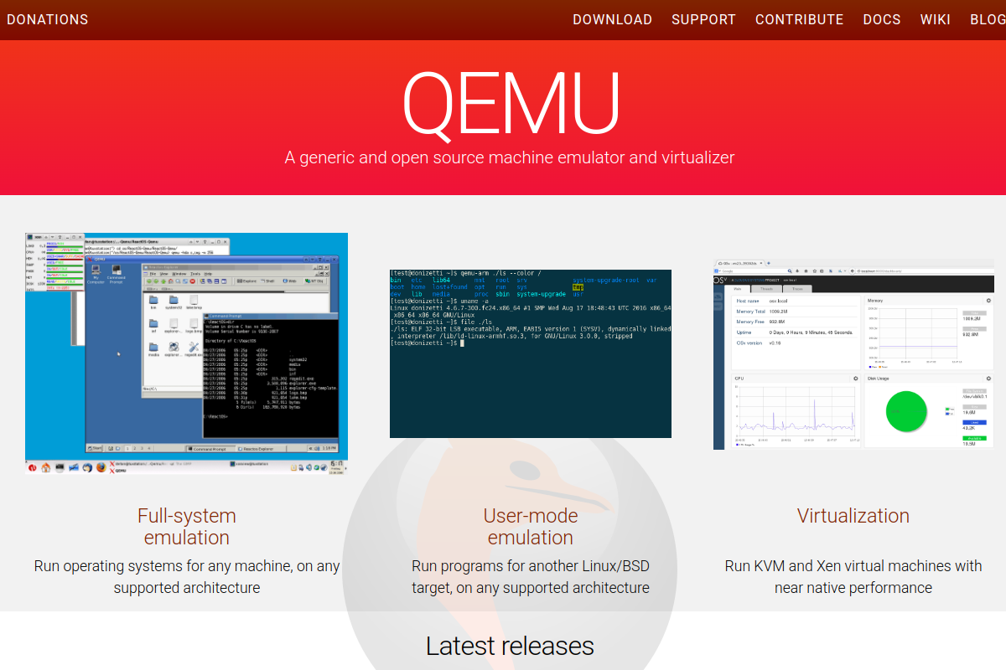Open the Contribute menu item
1006x670 pixels.
tap(799, 19)
